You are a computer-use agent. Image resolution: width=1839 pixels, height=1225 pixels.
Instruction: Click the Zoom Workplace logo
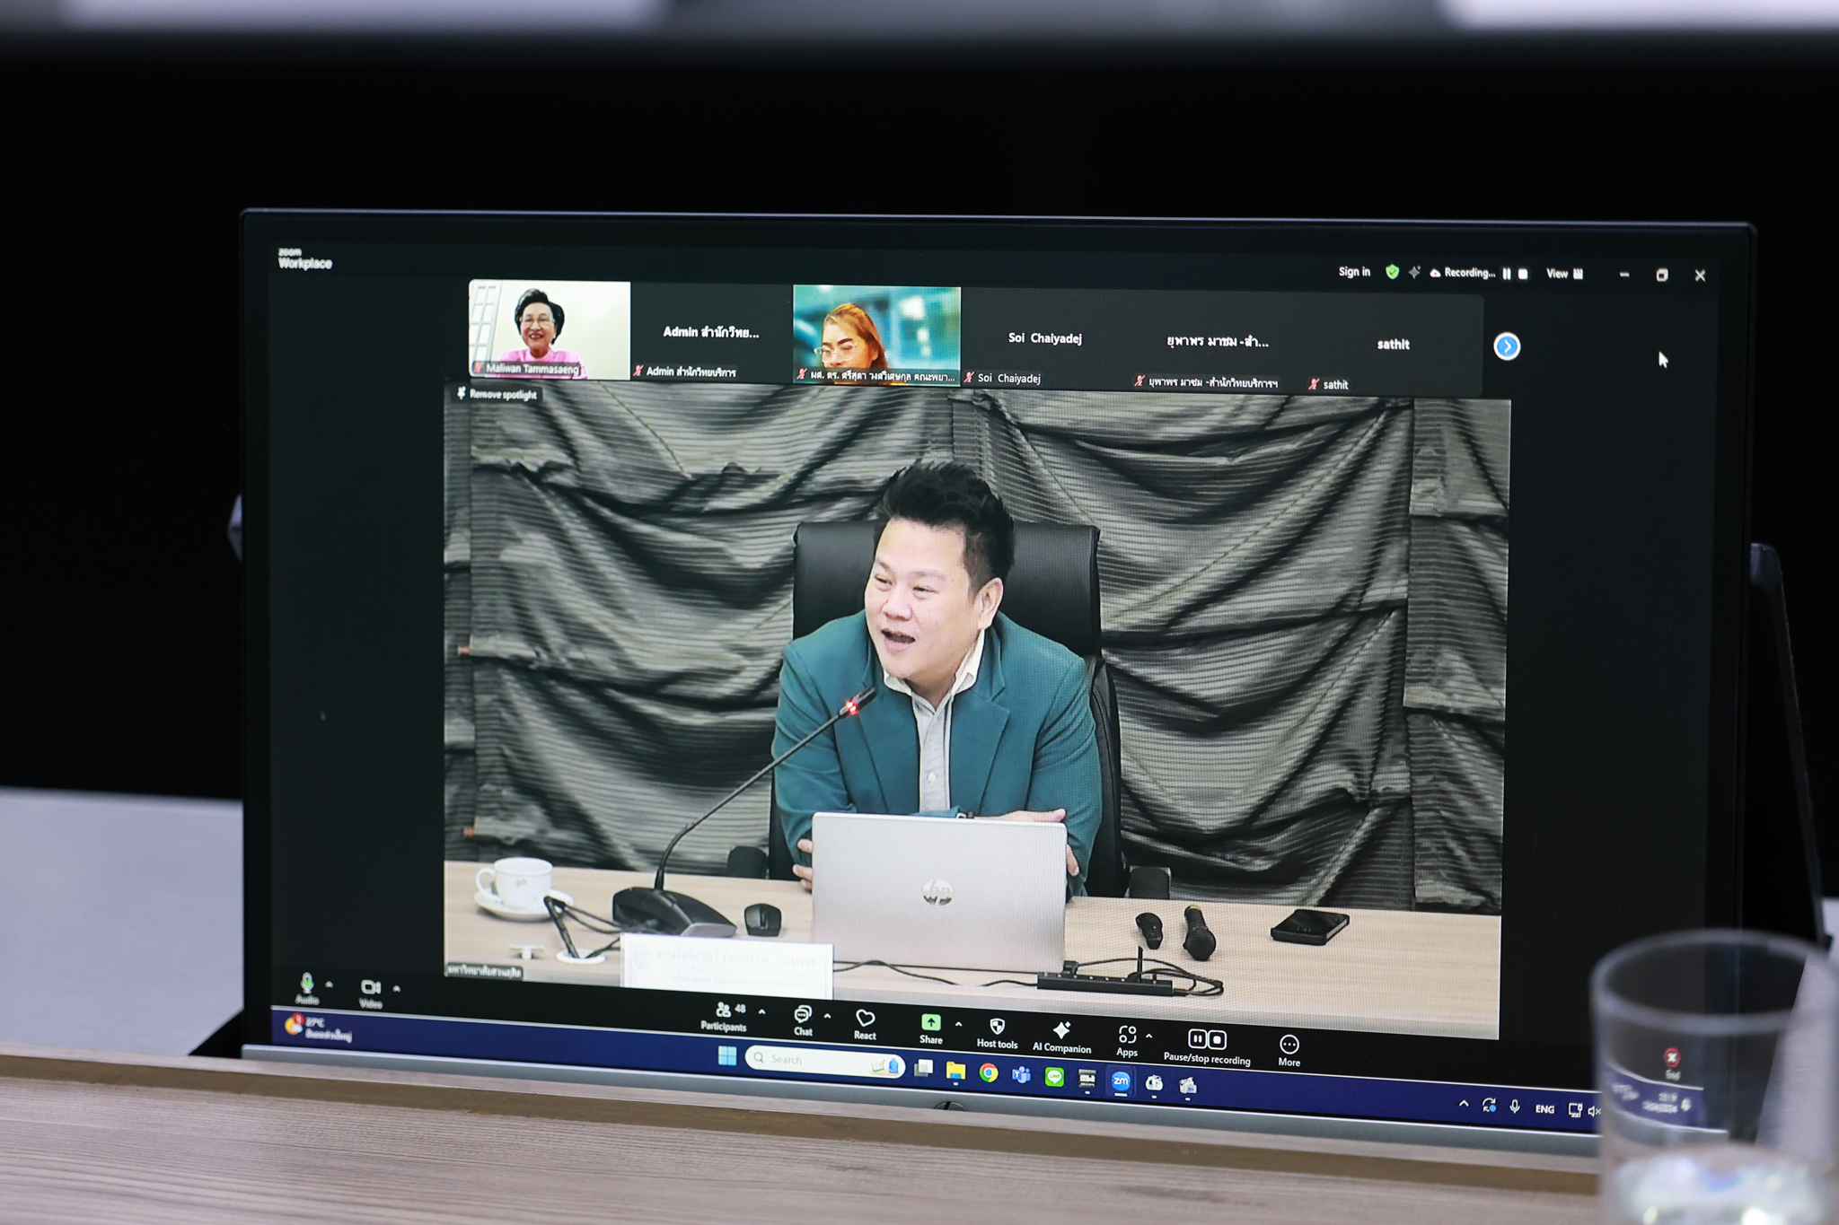pos(304,258)
